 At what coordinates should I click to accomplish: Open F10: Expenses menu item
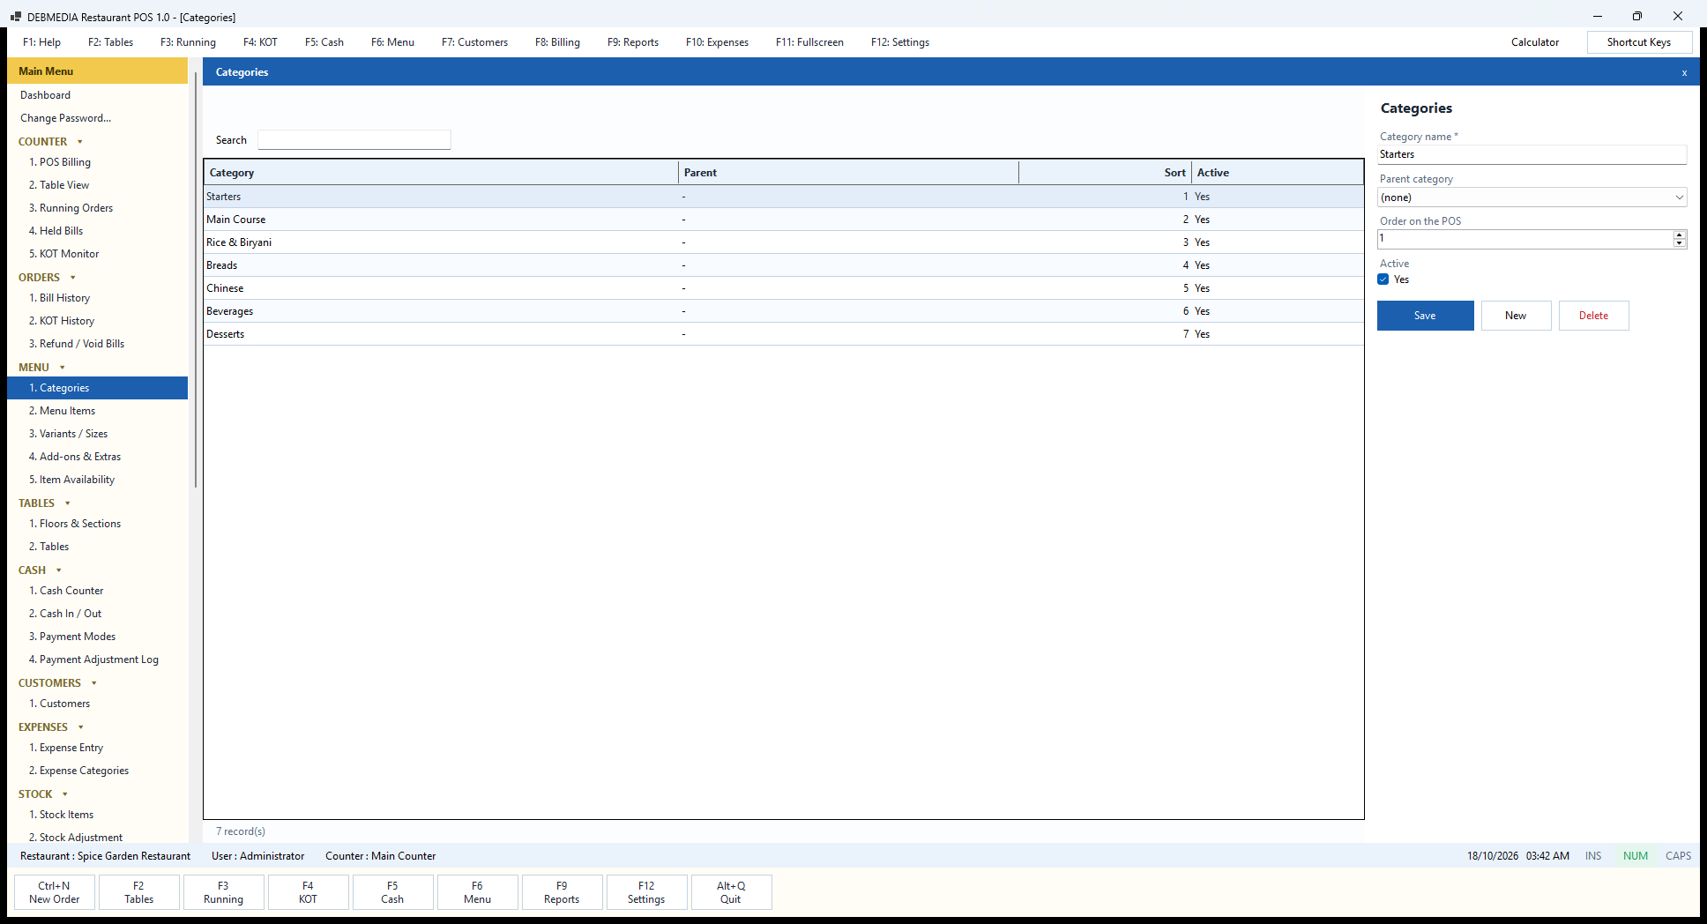coord(717,42)
